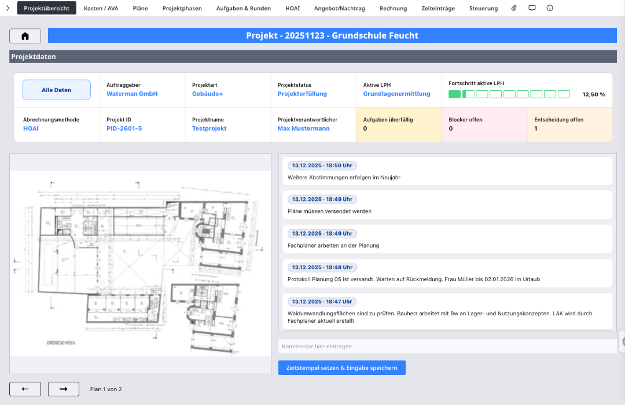Click the floor plan preview image
625x405 pixels.
tap(140, 263)
